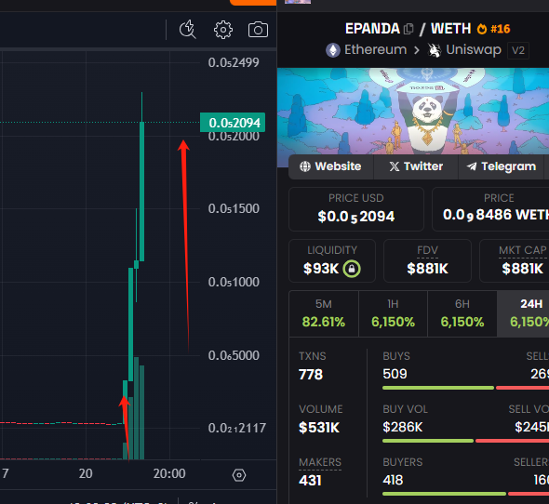Take a chart snapshot with camera icon
This screenshot has width=549, height=504.
(x=258, y=30)
